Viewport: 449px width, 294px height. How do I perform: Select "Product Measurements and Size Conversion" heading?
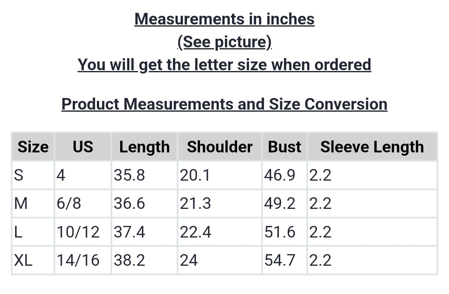point(224,104)
